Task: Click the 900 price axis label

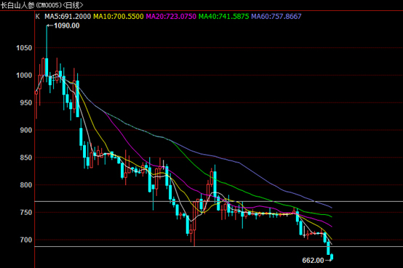Action: point(26,131)
